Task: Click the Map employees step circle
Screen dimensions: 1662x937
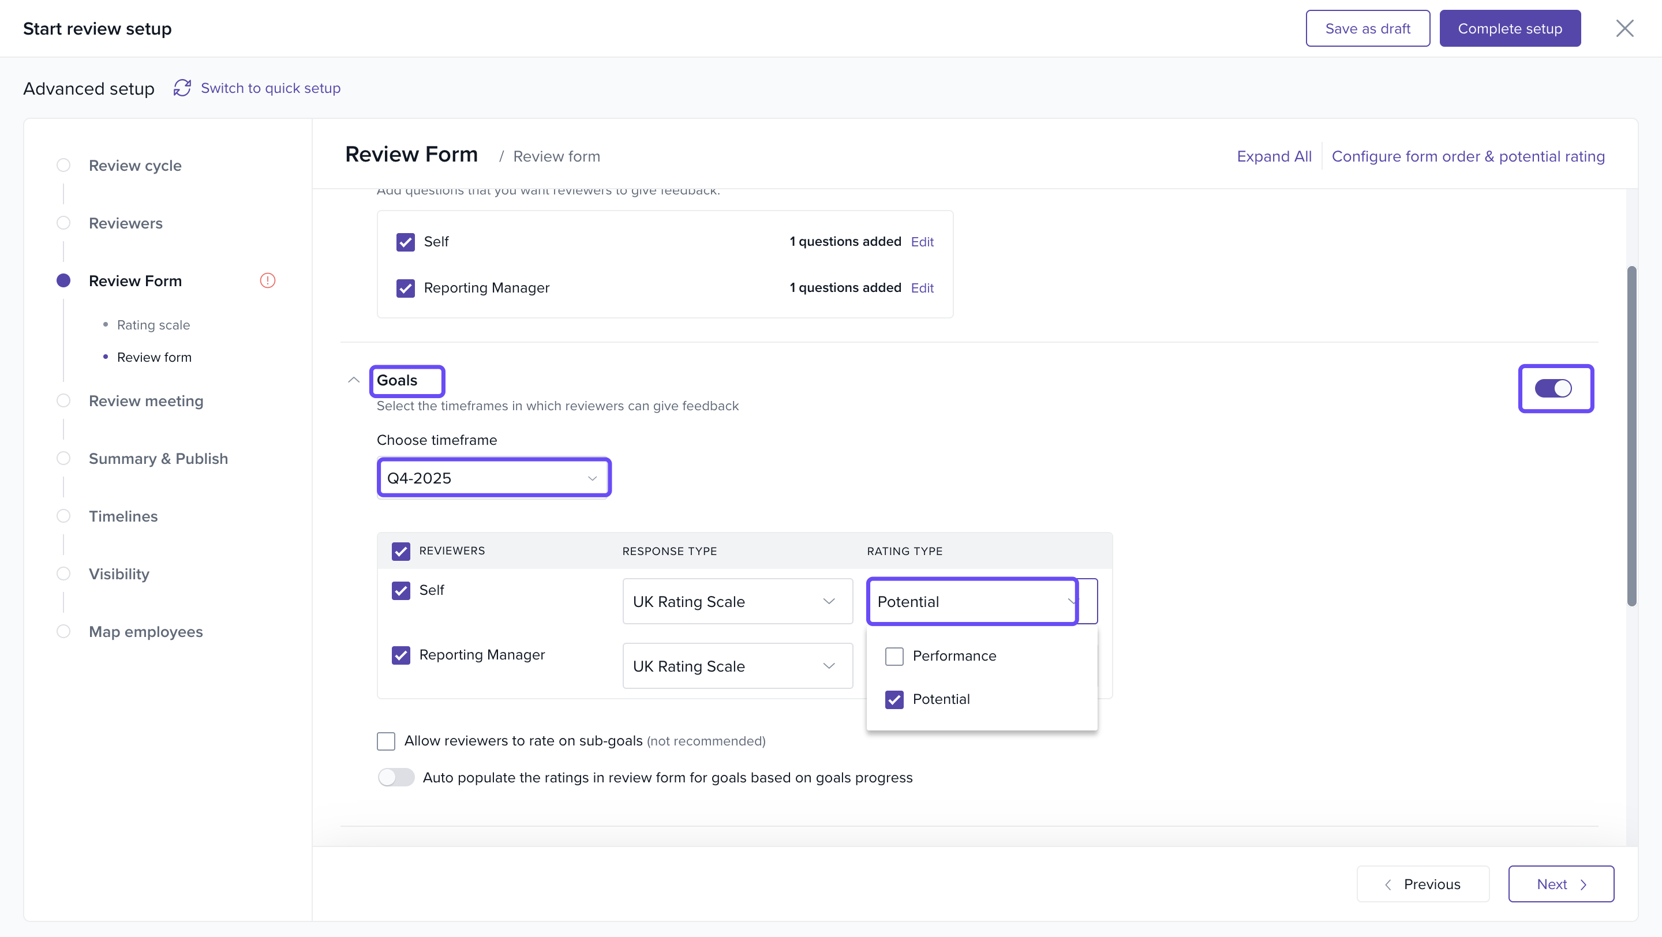Action: click(63, 631)
